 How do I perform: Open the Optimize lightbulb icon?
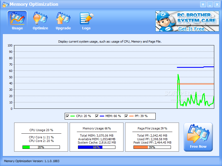(40, 20)
